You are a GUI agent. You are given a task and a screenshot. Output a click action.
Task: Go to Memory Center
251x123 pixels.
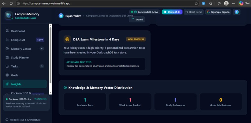click(25, 49)
